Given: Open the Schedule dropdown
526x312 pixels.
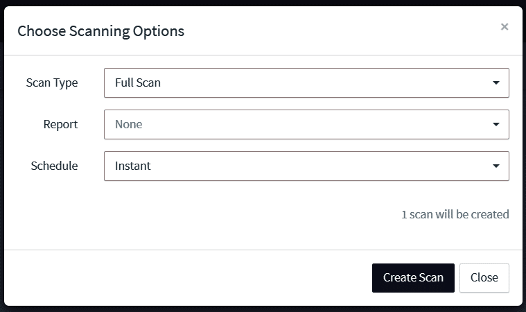Looking at the screenshot, I should point(306,166).
